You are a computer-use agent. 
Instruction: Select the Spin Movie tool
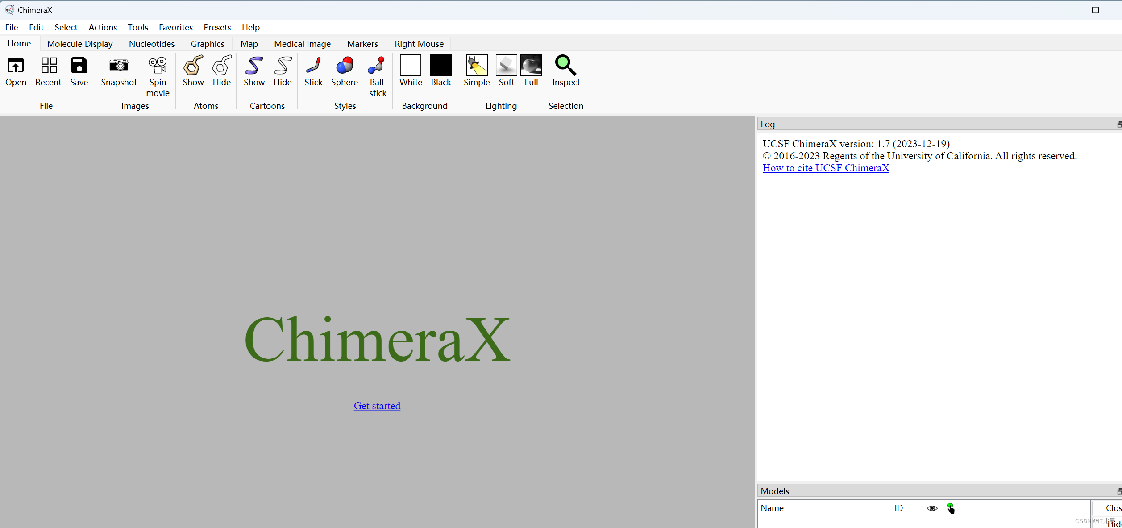pos(157,75)
